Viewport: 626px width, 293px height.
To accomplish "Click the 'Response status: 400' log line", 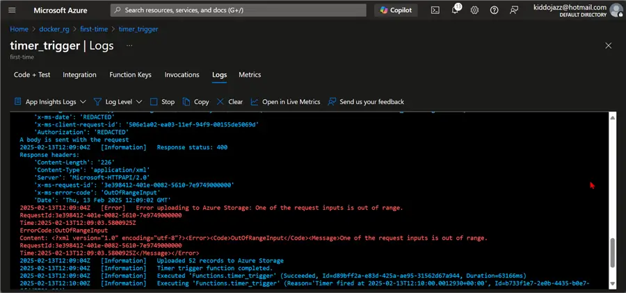I will (x=123, y=147).
